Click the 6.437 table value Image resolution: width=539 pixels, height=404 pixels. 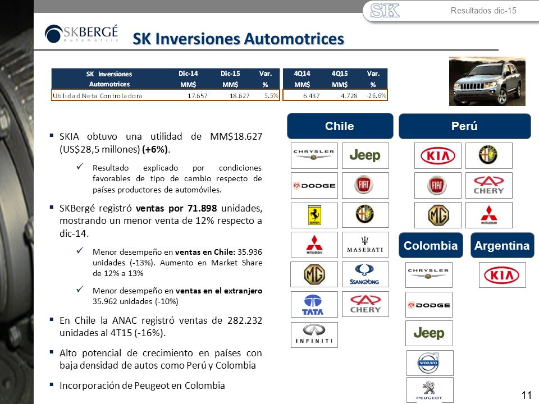point(312,96)
